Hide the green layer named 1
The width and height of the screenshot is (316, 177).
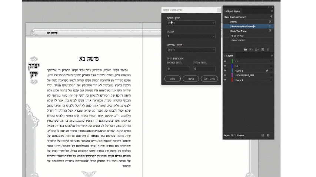point(225,61)
